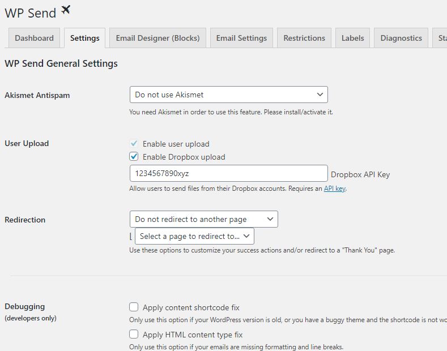Toggle the Enable user upload checkbox
This screenshot has height=351, width=447.
[x=134, y=143]
